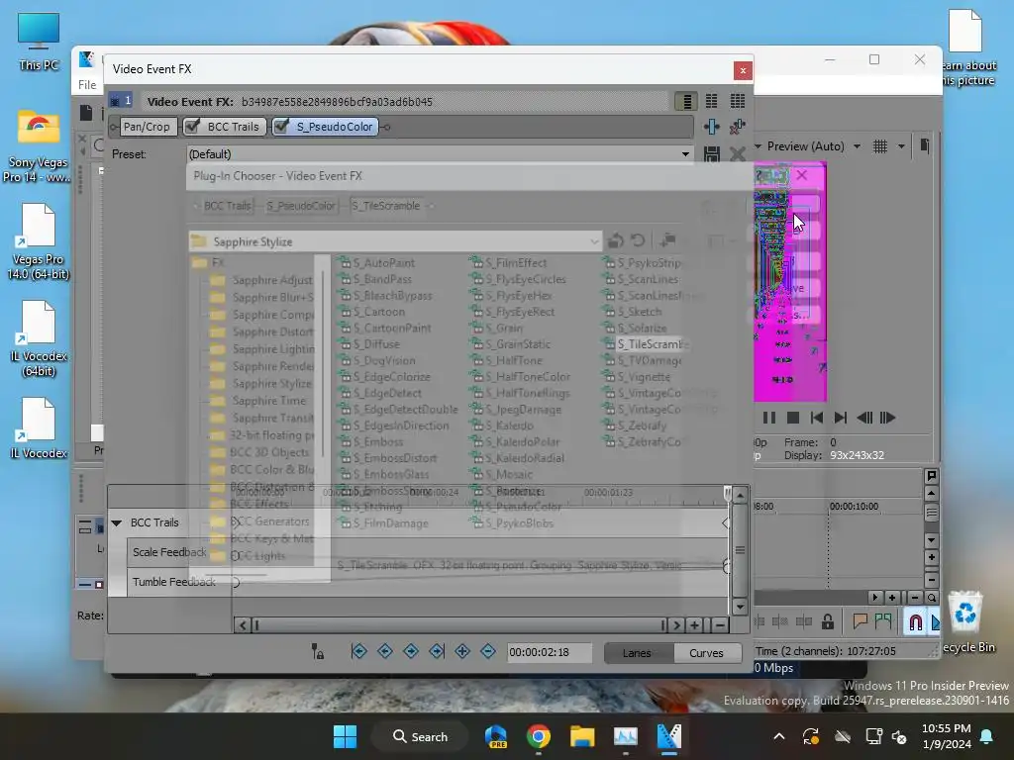Step to next frame in preview
Image resolution: width=1014 pixels, height=760 pixels.
(888, 419)
